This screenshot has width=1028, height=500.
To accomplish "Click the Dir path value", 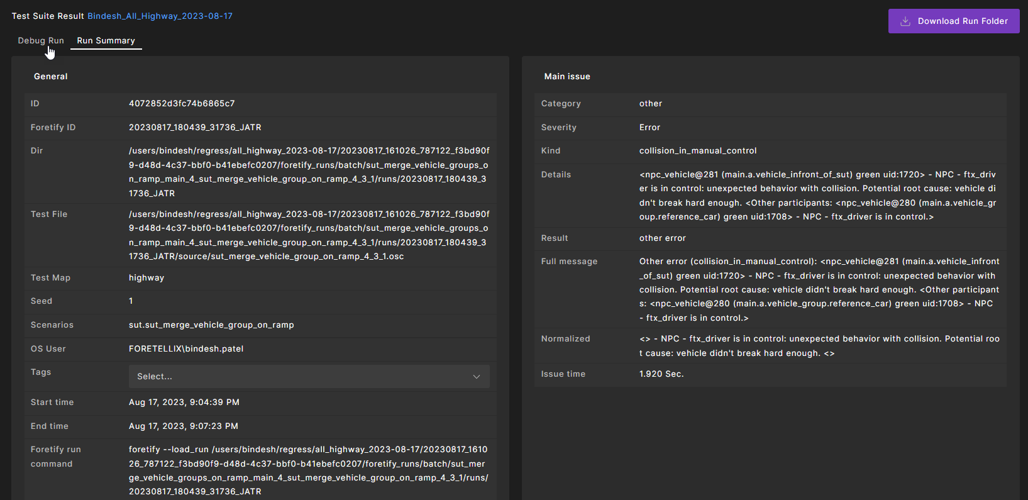I will (x=309, y=172).
